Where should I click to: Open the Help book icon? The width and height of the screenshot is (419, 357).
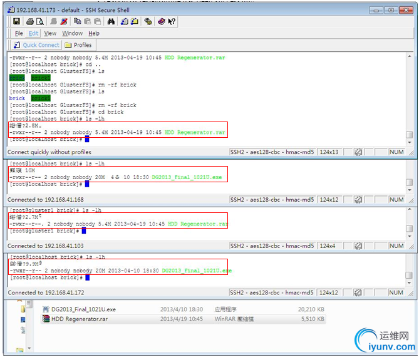point(161,21)
